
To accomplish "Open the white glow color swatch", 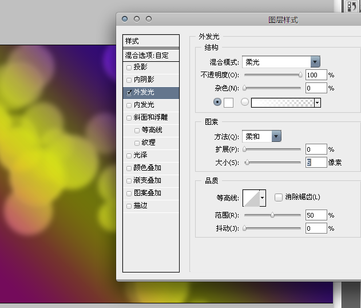I will tap(228, 102).
